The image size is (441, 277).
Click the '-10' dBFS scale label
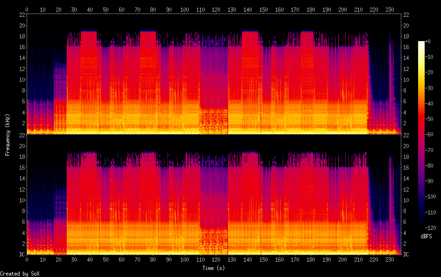tap(429, 57)
